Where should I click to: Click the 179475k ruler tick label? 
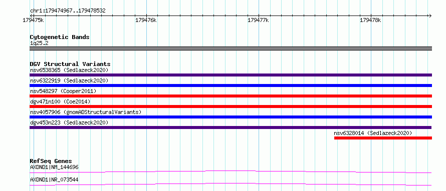tap(33, 20)
